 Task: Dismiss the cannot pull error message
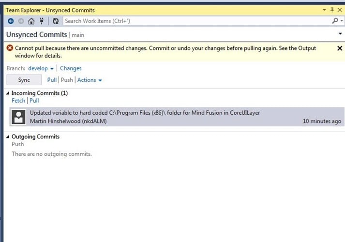[340, 48]
